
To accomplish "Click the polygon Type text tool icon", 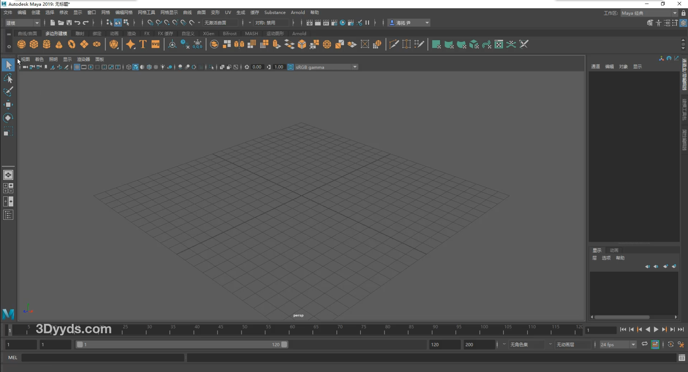I will (x=143, y=44).
